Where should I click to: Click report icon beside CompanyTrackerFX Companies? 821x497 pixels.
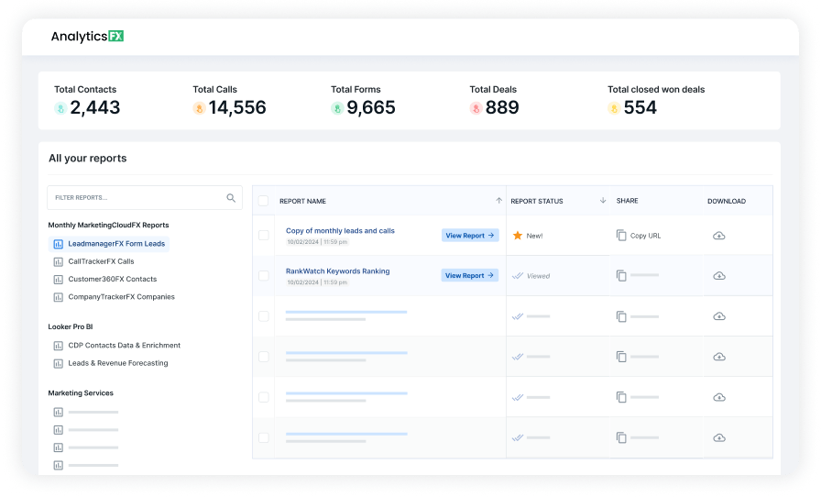(x=58, y=297)
